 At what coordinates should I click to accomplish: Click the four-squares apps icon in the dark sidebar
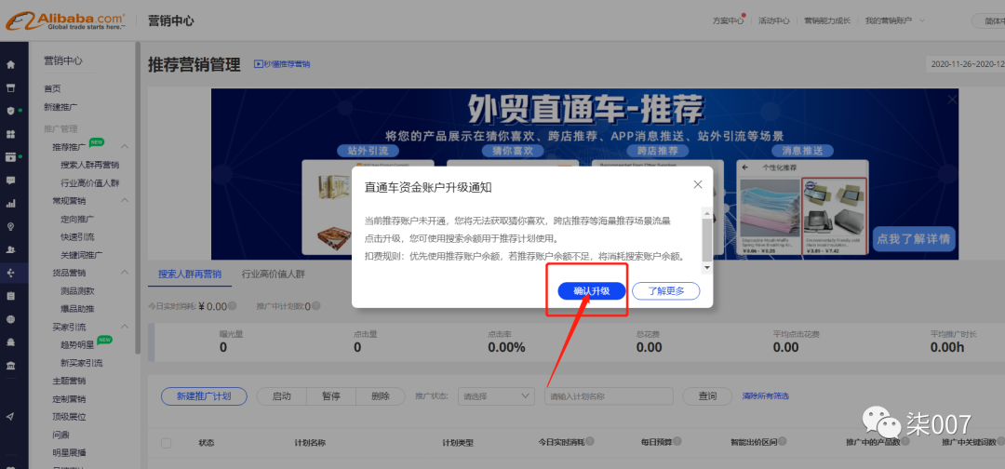pos(10,134)
